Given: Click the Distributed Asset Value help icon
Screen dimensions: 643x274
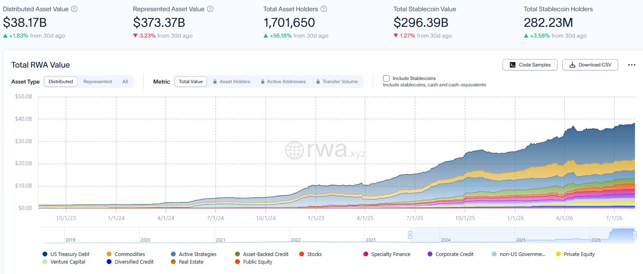Looking at the screenshot, I should (74, 9).
